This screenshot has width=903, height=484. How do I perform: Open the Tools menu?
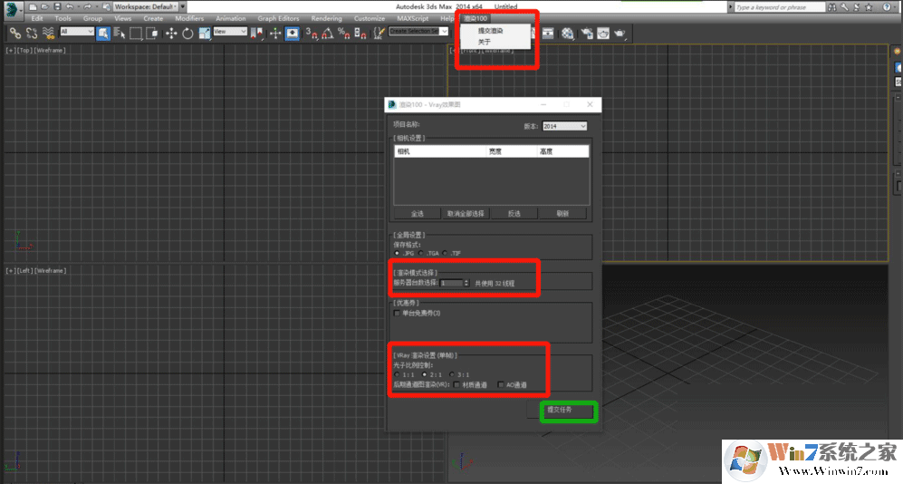pos(62,18)
